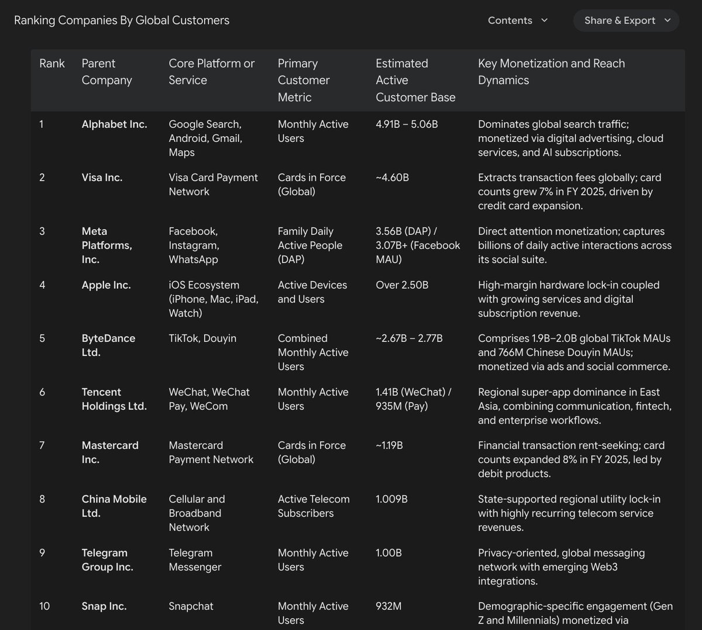Click the '~4.60B' value
702x630 pixels.
click(x=393, y=178)
